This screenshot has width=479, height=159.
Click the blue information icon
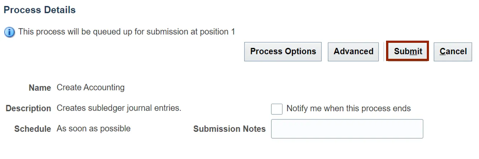coord(10,32)
